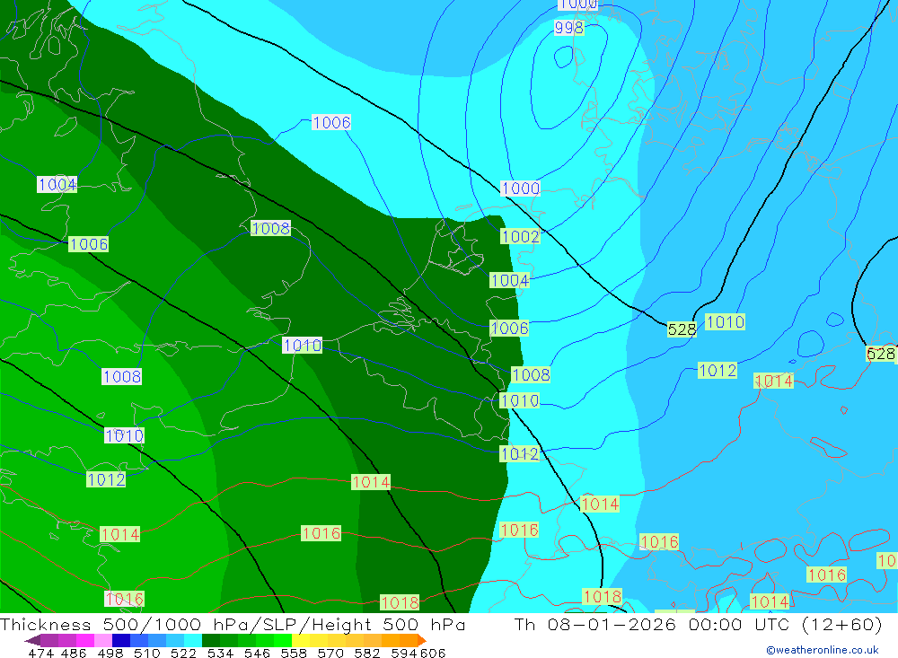Click the 1004 label with white background
898x658 pixels.
(x=57, y=184)
